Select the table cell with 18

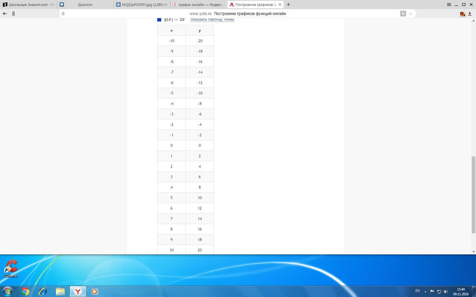[x=200, y=239]
